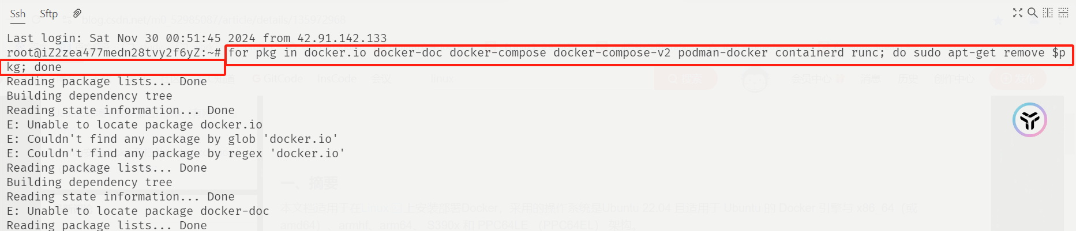Screen dimensions: 1076x231
Task: Click the root@iZ2zea477medn28tvy2f6yZ shell prompt
Action: click(x=114, y=53)
